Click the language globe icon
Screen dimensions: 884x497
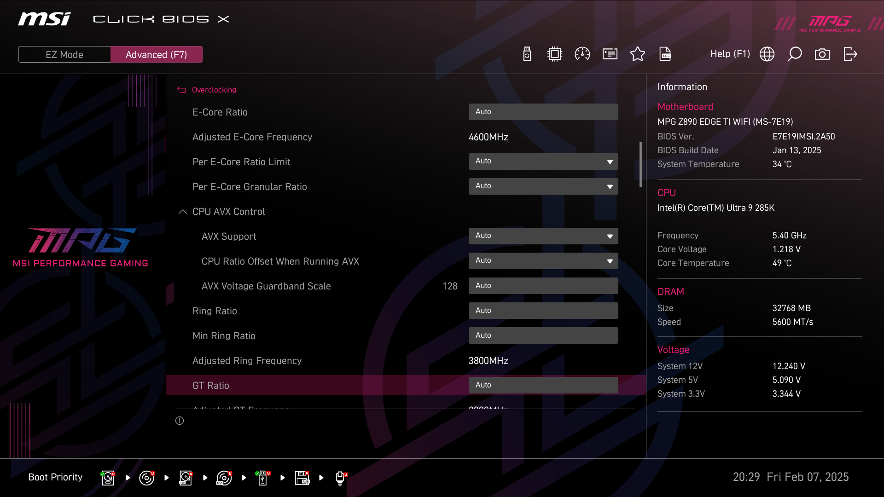767,54
